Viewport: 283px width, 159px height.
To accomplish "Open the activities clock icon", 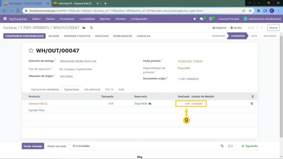I will [x=211, y=19].
